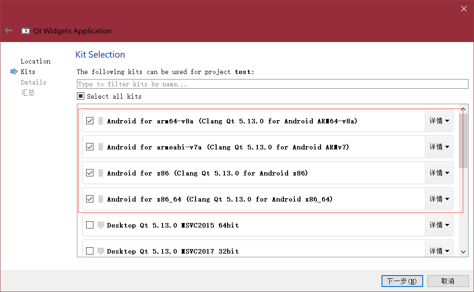Click the 下一步 Next button
This screenshot has width=474, height=292.
tap(402, 281)
